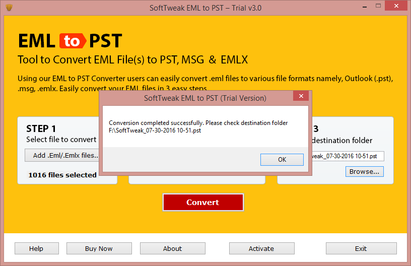Open the About button
411x266 pixels.
[172, 248]
